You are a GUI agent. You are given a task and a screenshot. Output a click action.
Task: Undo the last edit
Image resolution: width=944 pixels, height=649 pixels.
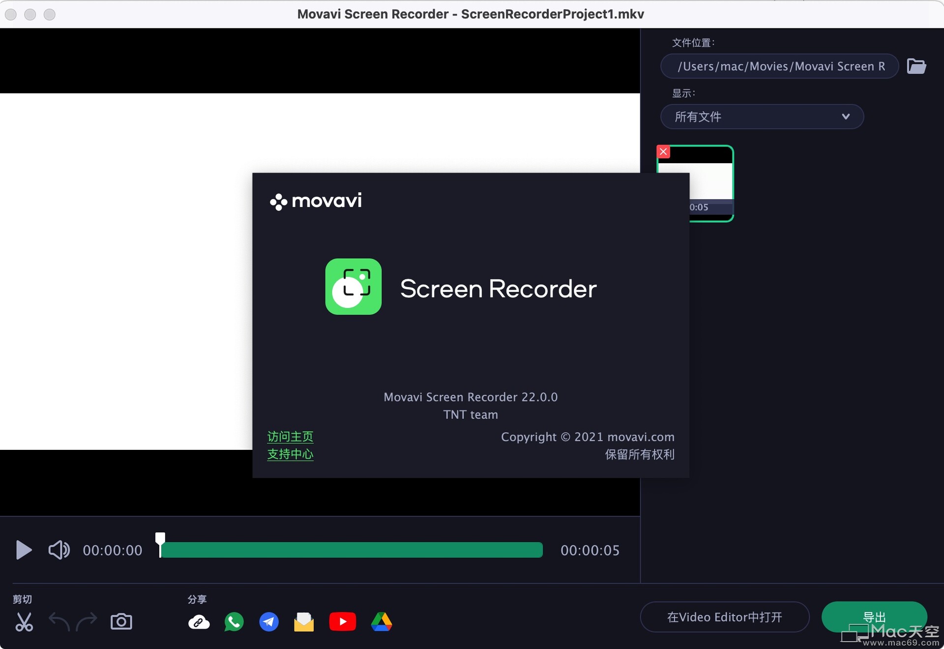[x=59, y=622]
